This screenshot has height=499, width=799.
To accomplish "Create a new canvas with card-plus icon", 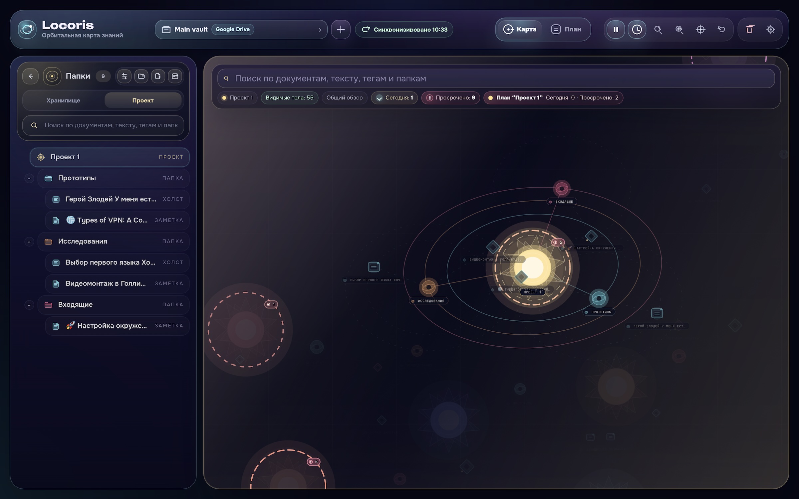I will [x=175, y=76].
